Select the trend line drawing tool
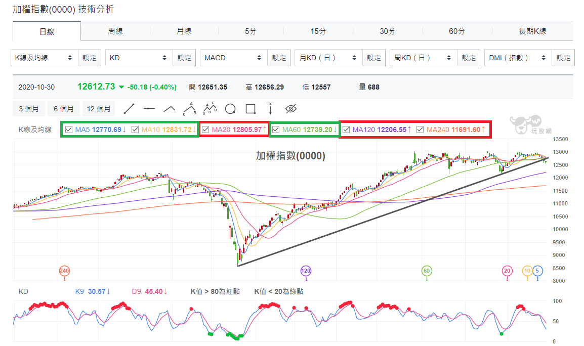 pos(129,109)
